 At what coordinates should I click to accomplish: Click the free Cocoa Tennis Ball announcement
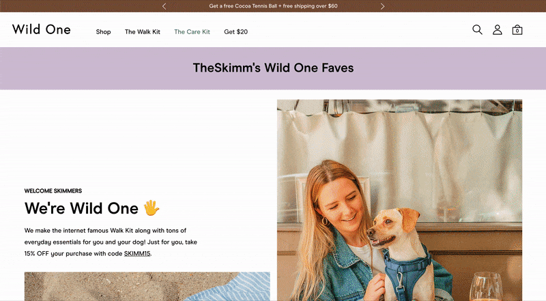274,6
